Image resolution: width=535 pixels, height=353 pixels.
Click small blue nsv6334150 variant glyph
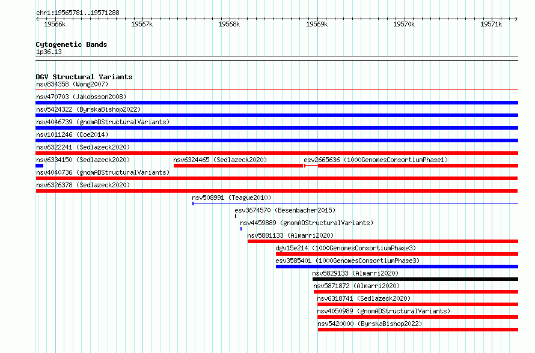coord(39,166)
